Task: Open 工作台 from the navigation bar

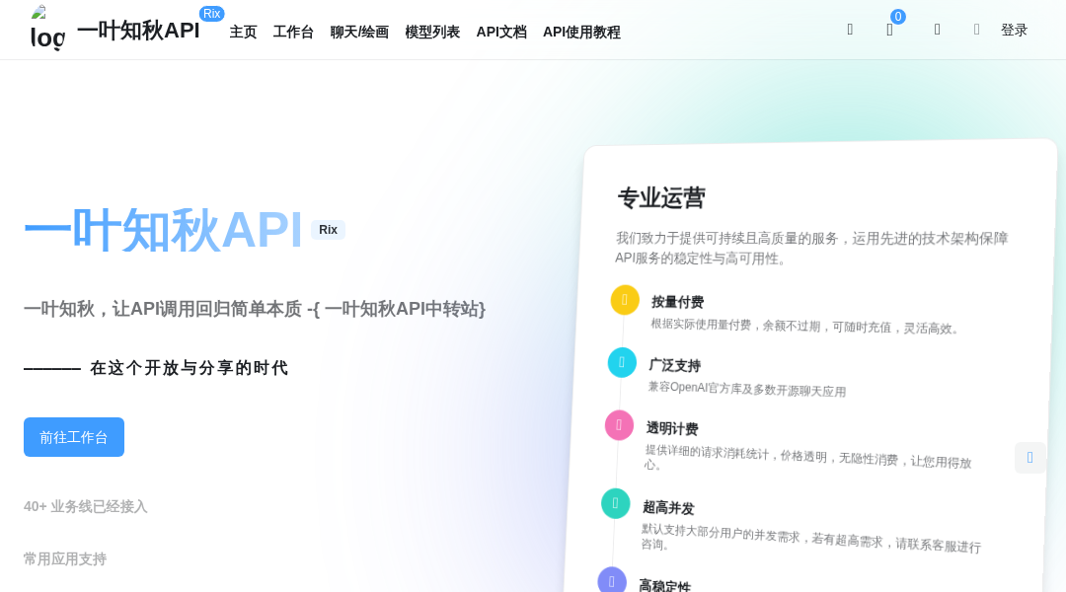Action: 293,32
